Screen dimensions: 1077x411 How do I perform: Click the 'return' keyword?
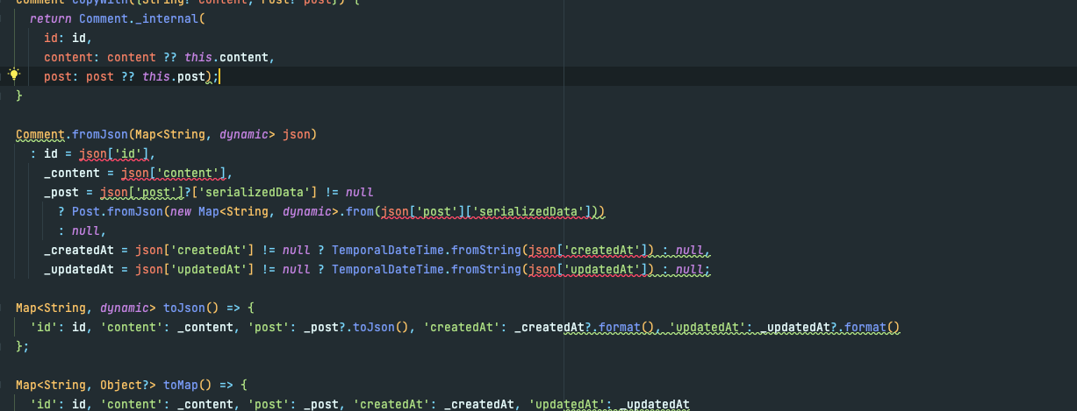click(51, 18)
